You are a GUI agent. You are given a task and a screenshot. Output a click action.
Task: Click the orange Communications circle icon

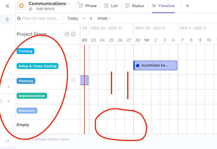pos(21,6)
